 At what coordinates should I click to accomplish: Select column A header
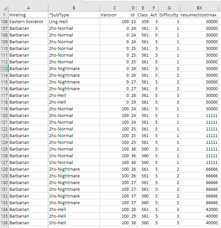pyautogui.click(x=28, y=8)
